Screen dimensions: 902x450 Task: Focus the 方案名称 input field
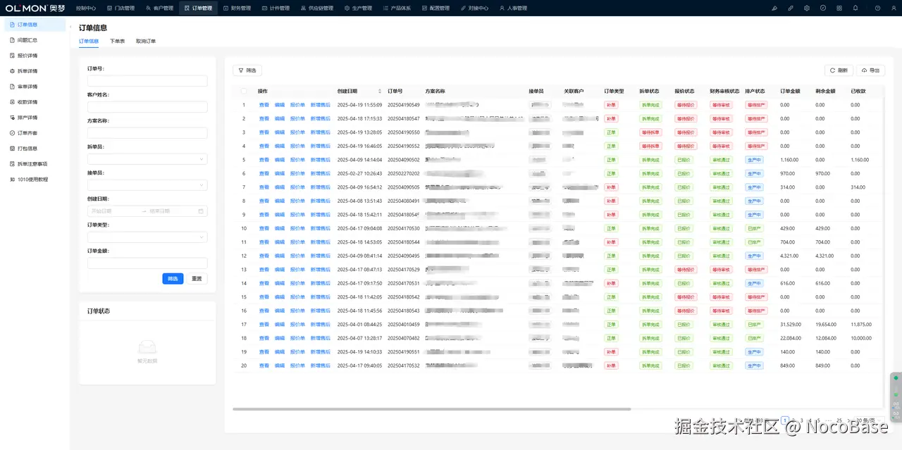147,133
